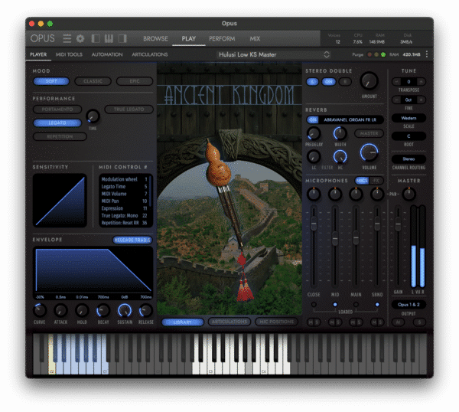The width and height of the screenshot is (459, 412).
Task: Increase transpose with the plus button
Action: 421,82
